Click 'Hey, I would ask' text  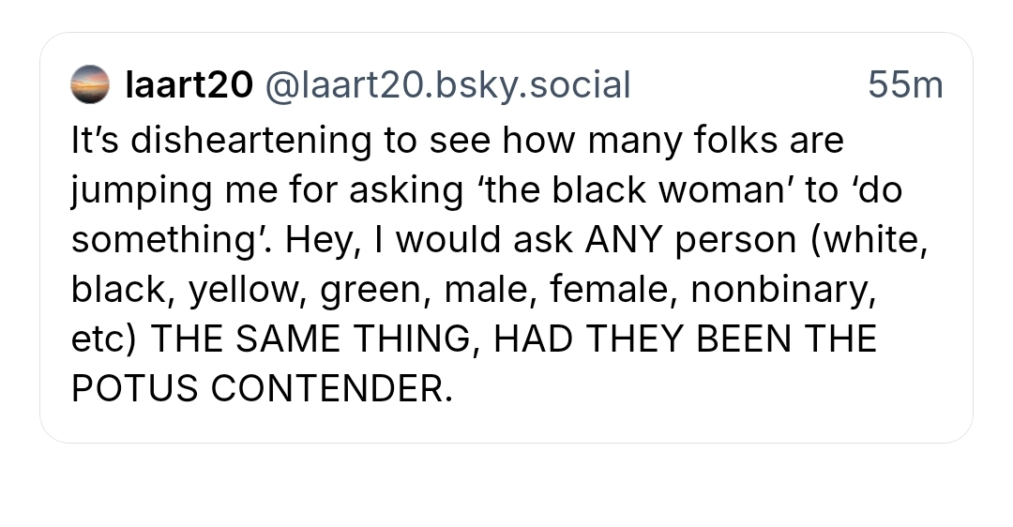[430, 240]
